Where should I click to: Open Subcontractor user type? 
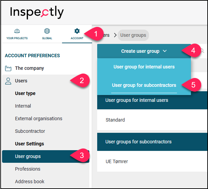tap(30, 131)
